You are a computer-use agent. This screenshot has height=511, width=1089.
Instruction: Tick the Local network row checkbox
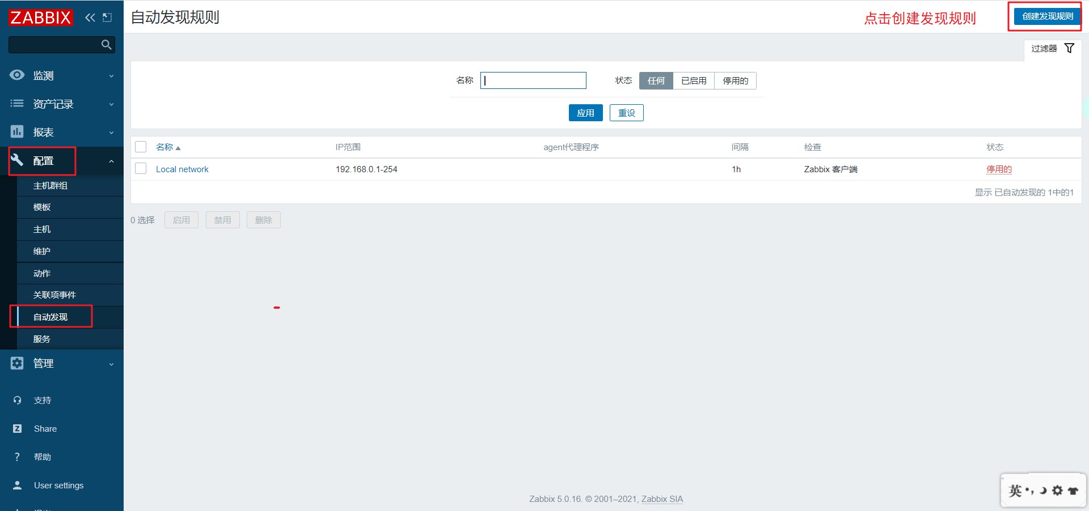[141, 169]
